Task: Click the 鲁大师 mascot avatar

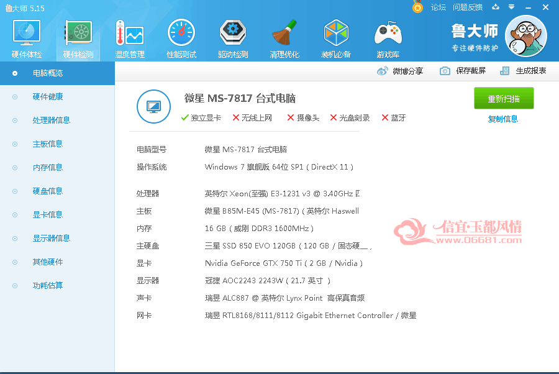Action: pyautogui.click(x=526, y=36)
